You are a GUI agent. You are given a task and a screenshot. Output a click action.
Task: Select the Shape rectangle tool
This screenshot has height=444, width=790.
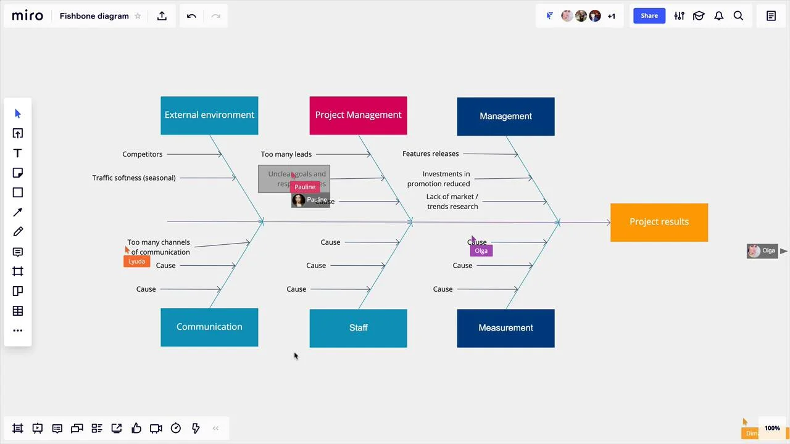18,193
